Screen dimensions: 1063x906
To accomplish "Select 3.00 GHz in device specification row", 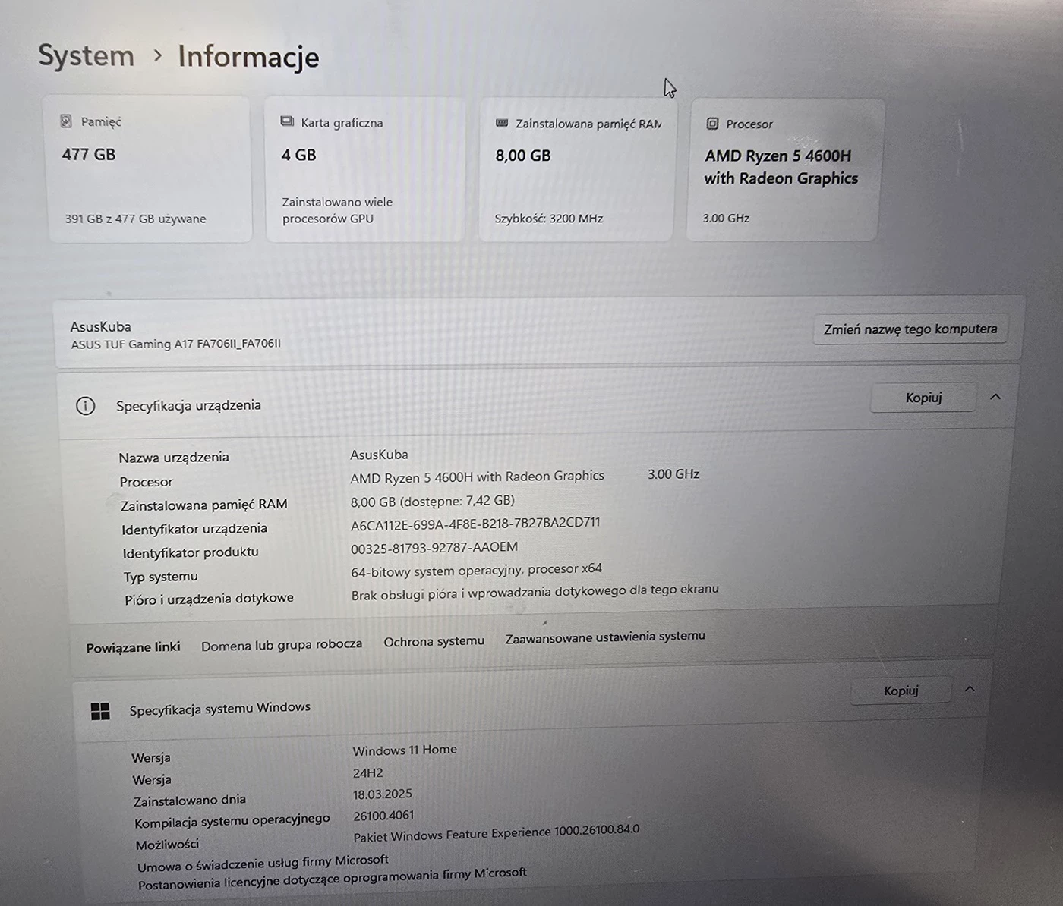I will click(673, 474).
